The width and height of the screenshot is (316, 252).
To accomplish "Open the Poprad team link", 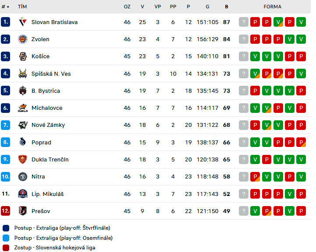I will pos(41,142).
